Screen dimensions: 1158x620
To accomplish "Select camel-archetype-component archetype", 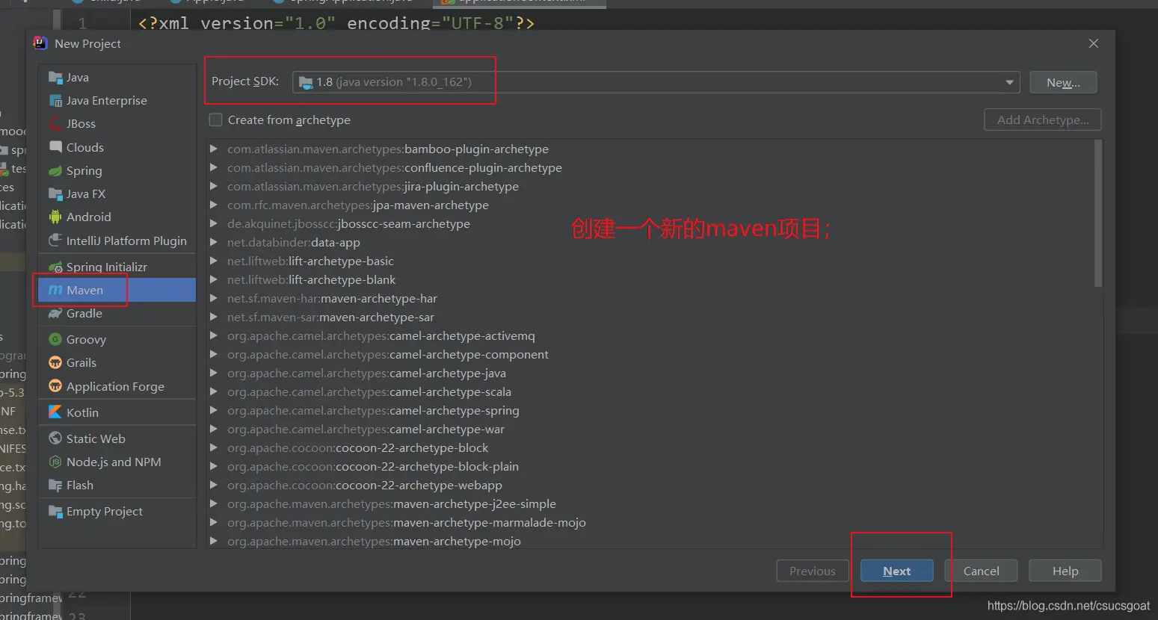I will coord(388,354).
